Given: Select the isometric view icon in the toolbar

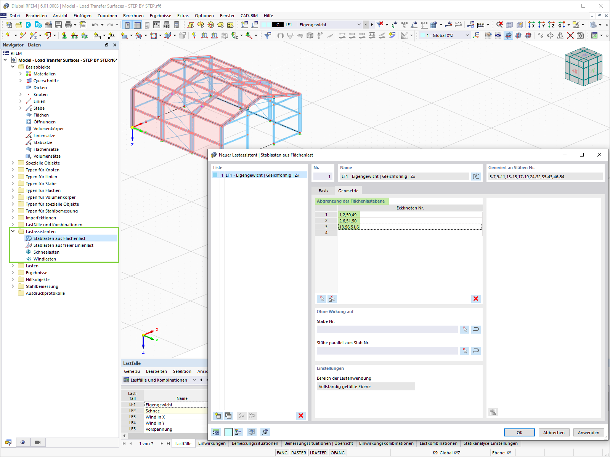Looking at the screenshot, I should [509, 24].
